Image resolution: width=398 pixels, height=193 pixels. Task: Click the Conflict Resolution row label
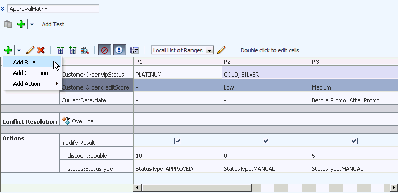point(30,122)
